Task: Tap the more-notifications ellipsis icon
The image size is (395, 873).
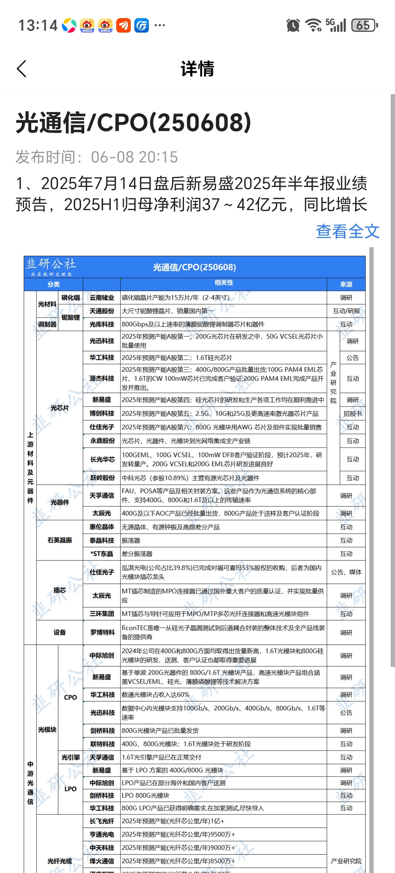Action: 160,25
